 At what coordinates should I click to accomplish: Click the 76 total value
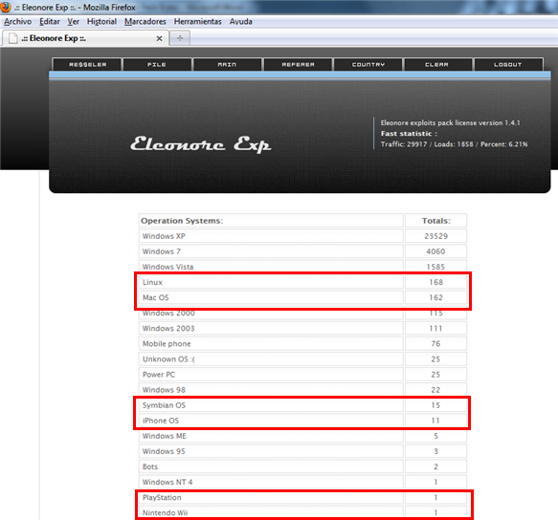[435, 344]
